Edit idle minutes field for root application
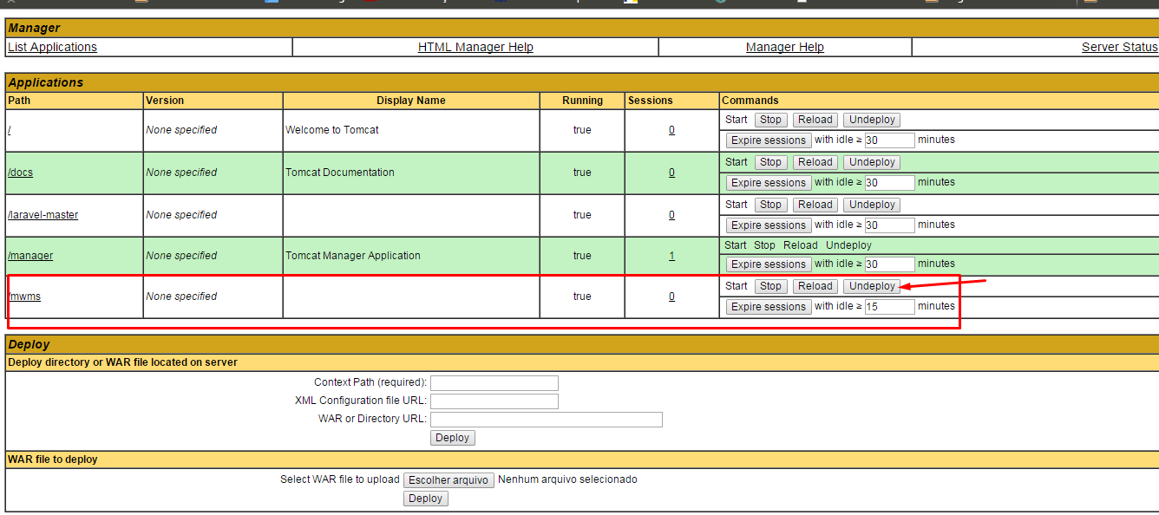 [890, 140]
